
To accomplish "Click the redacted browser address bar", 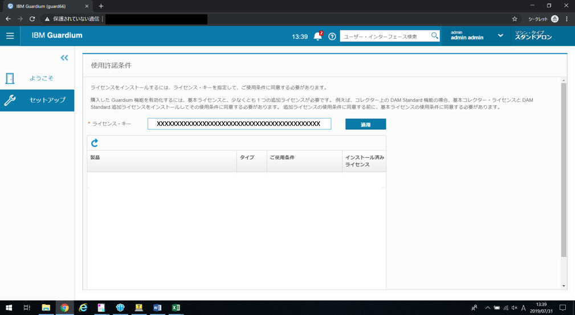I will [156, 19].
